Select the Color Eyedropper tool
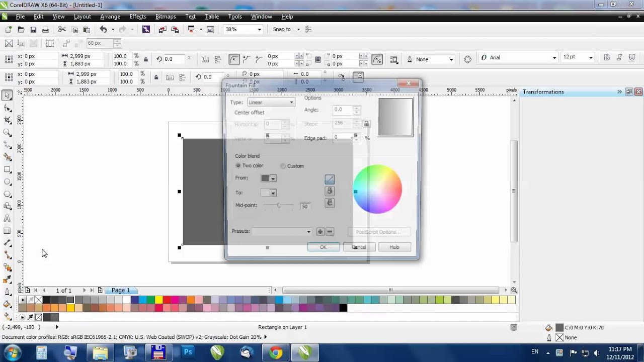The width and height of the screenshot is (644, 362). tap(8, 280)
